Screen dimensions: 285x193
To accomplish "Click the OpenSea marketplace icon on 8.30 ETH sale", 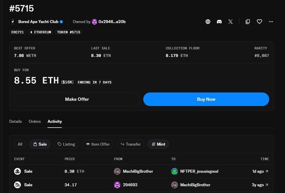I will [x=18, y=171].
